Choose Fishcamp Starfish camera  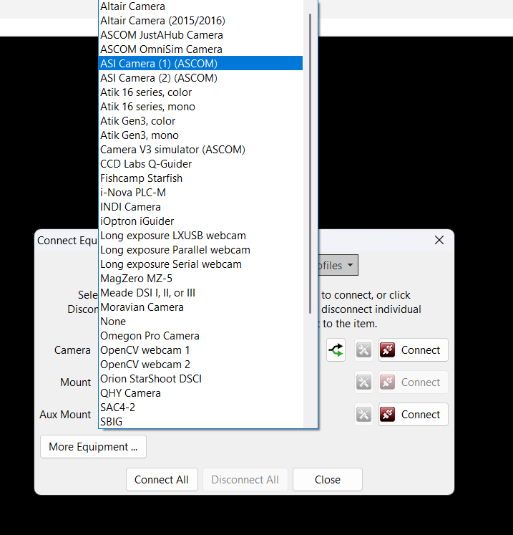200,178
